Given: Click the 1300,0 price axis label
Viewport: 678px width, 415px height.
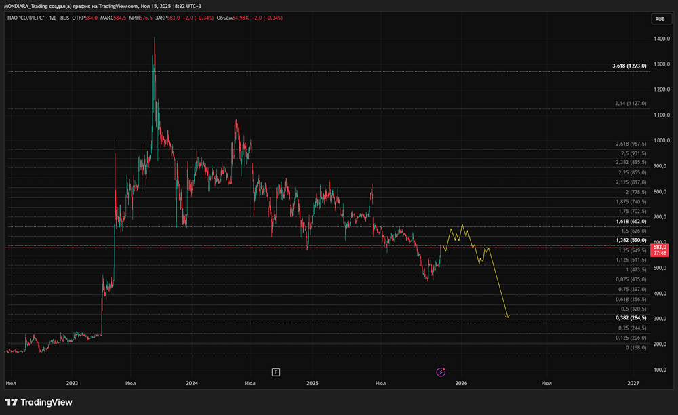Looking at the screenshot, I should click(x=662, y=64).
